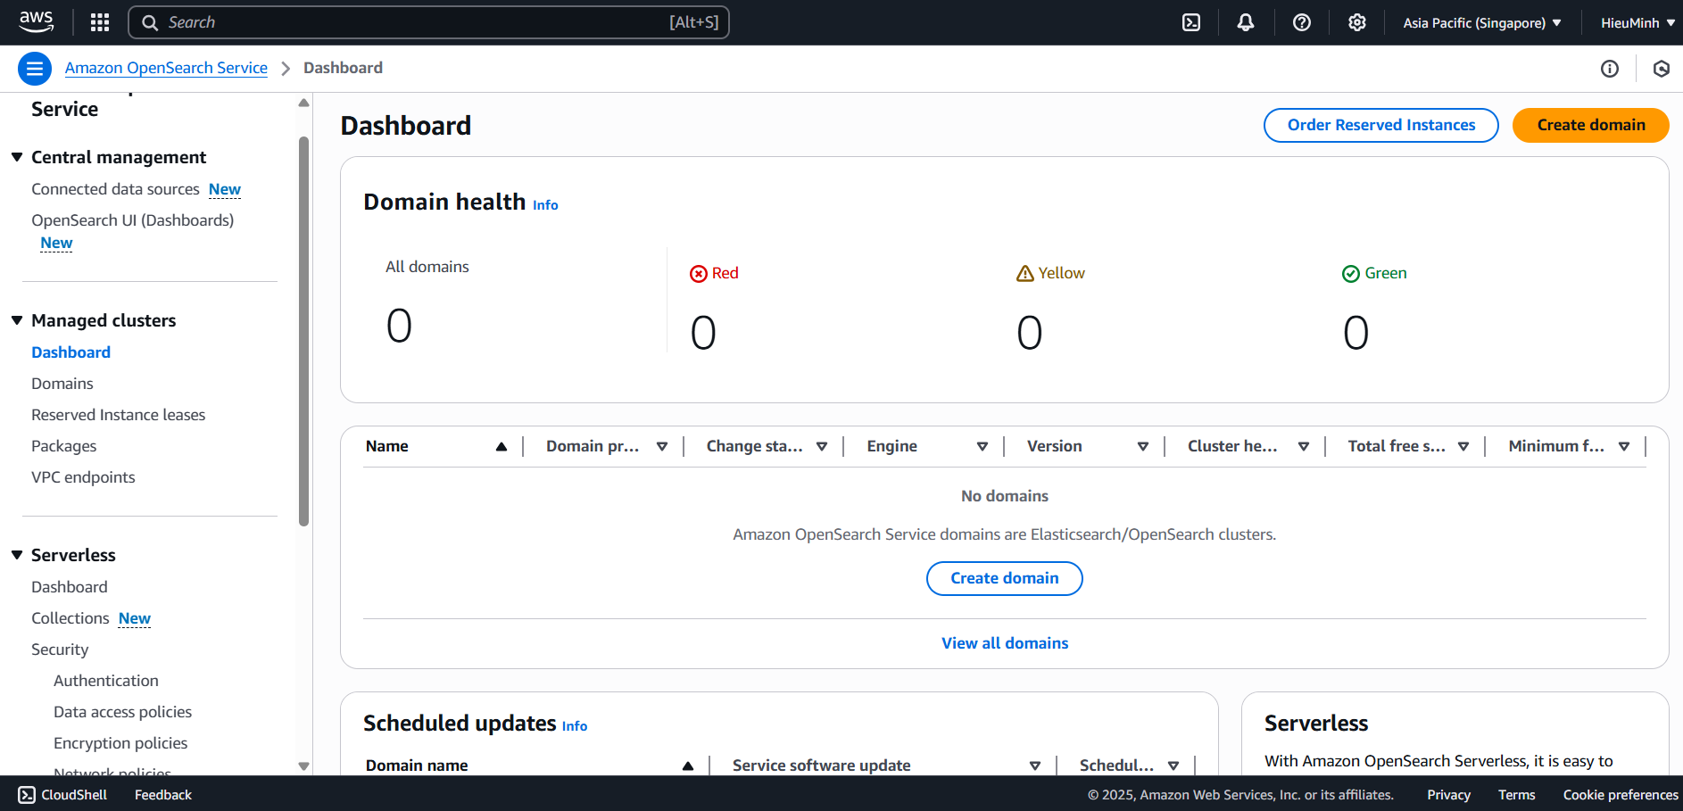This screenshot has width=1683, height=811.
Task: Collapse the Serverless navigation section
Action: 17,555
